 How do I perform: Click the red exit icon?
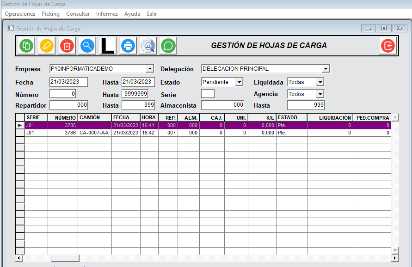pos(388,46)
